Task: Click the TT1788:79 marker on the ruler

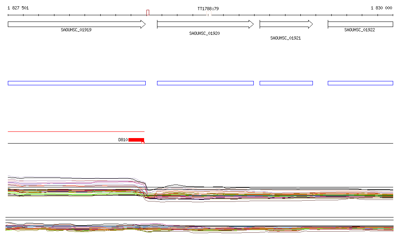Action: tap(209, 14)
